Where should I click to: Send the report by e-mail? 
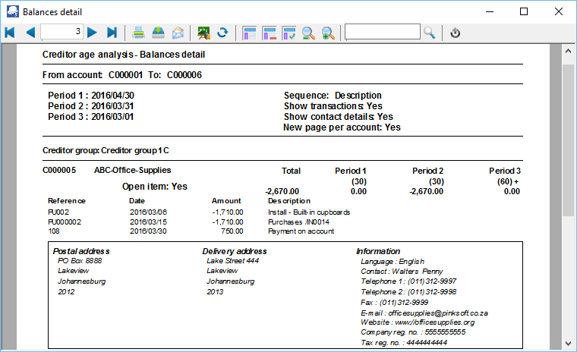point(178,33)
